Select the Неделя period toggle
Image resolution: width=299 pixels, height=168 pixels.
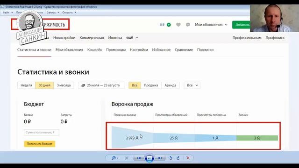(26, 85)
